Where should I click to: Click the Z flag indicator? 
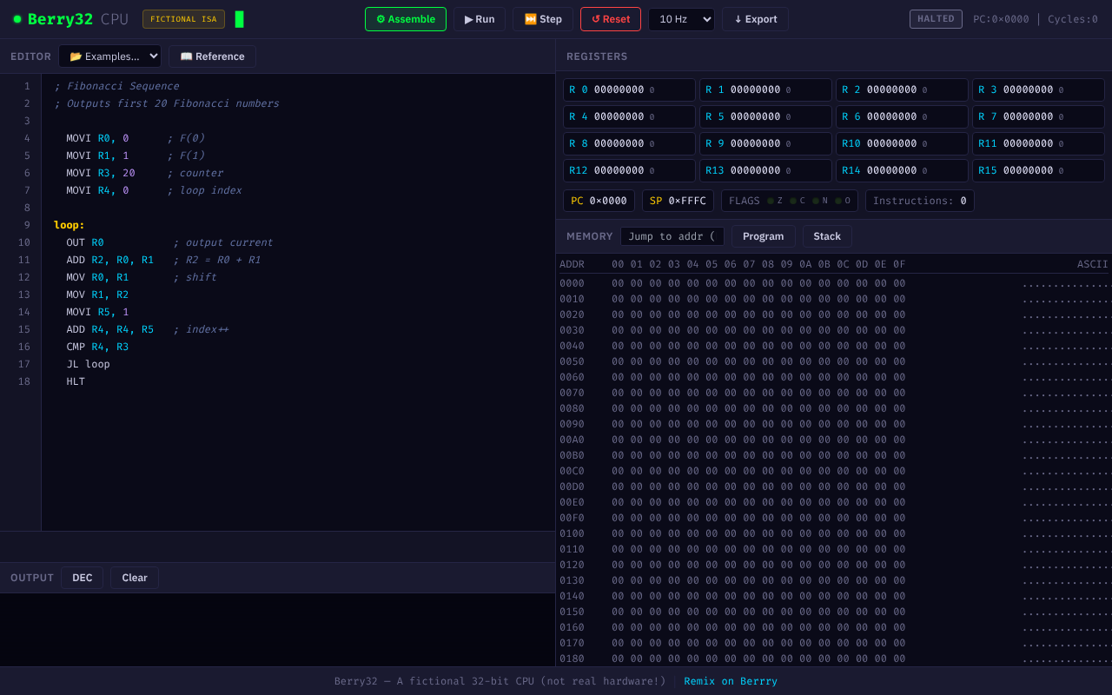point(775,201)
